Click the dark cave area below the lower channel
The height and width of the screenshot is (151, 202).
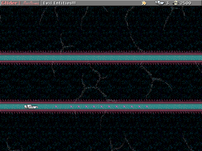tap(101, 132)
